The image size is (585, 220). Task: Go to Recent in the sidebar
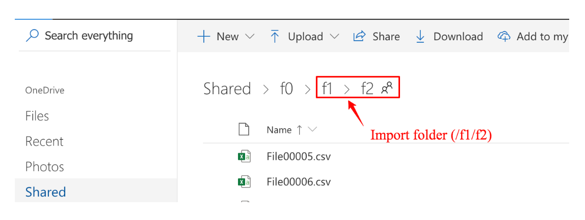tap(44, 142)
